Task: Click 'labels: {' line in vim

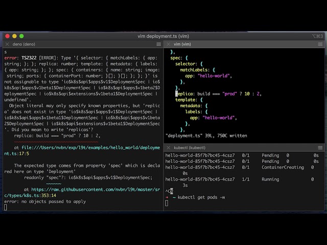Action: (196, 112)
